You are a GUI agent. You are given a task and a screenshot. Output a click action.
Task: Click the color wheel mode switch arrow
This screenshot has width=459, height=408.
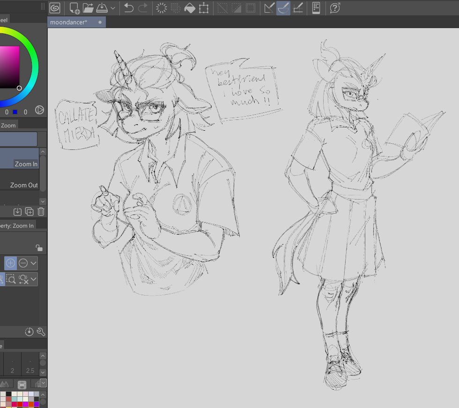coord(39,110)
